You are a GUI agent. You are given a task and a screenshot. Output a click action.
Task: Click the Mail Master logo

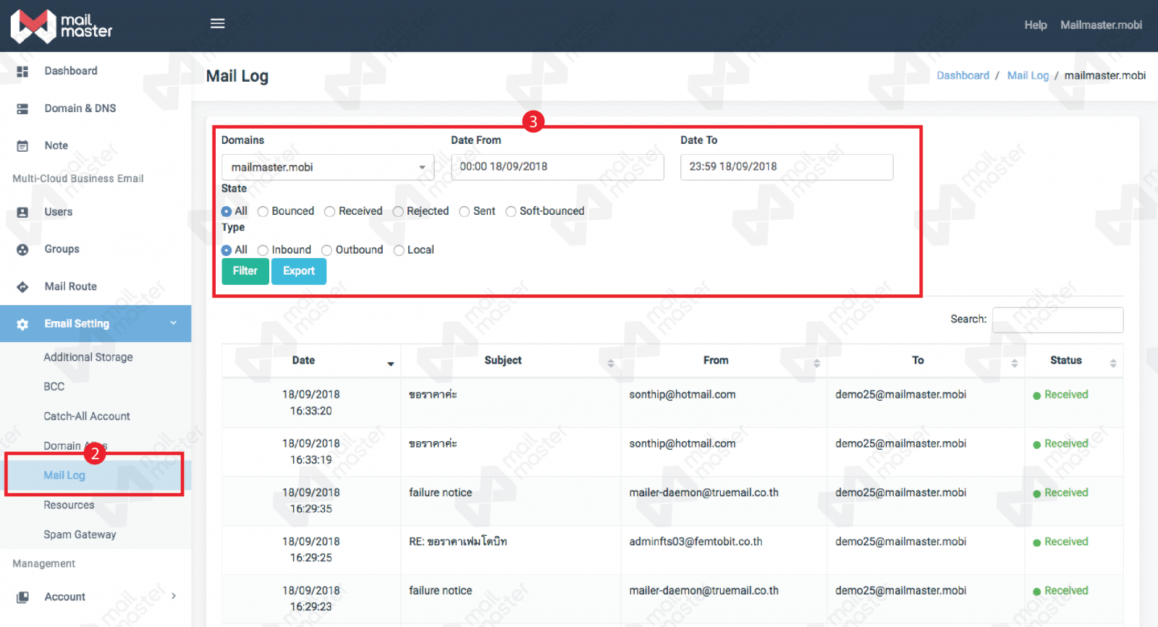tap(62, 26)
